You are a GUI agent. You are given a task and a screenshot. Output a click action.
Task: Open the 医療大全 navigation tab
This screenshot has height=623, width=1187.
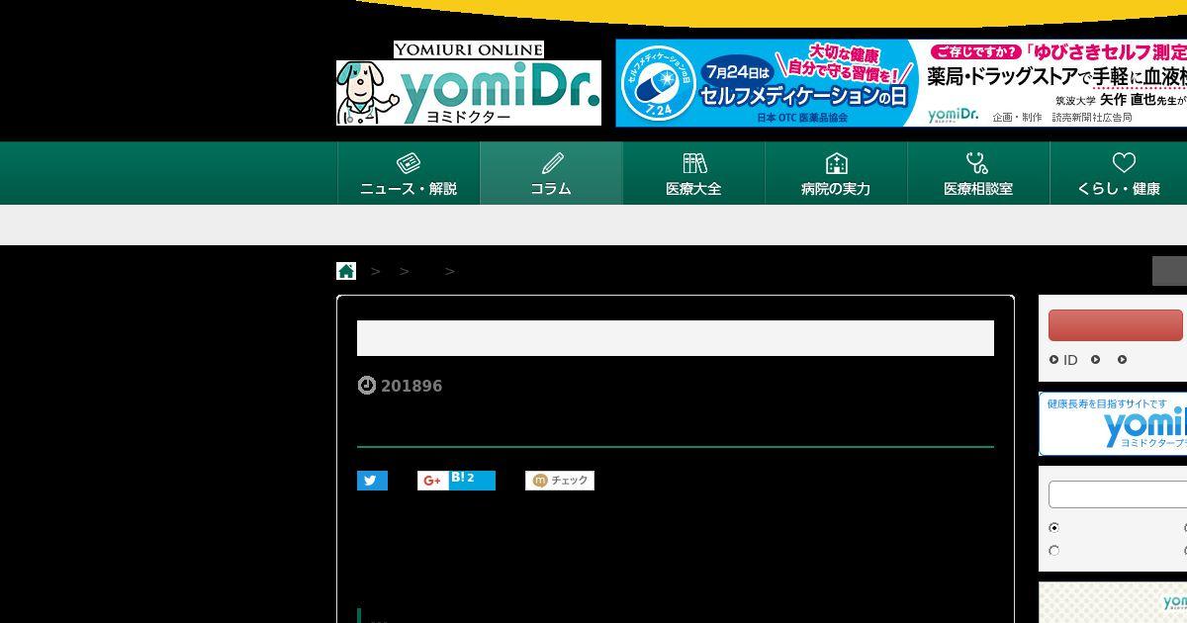coord(693,173)
